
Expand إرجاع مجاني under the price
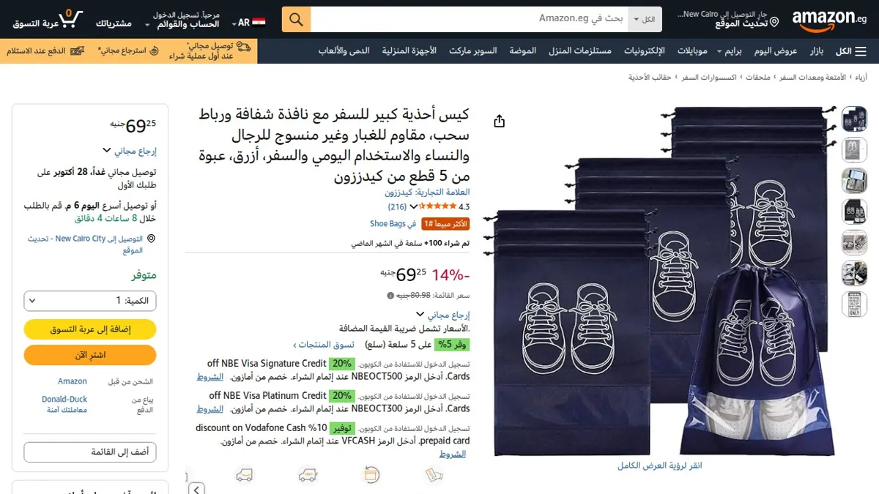[442, 315]
